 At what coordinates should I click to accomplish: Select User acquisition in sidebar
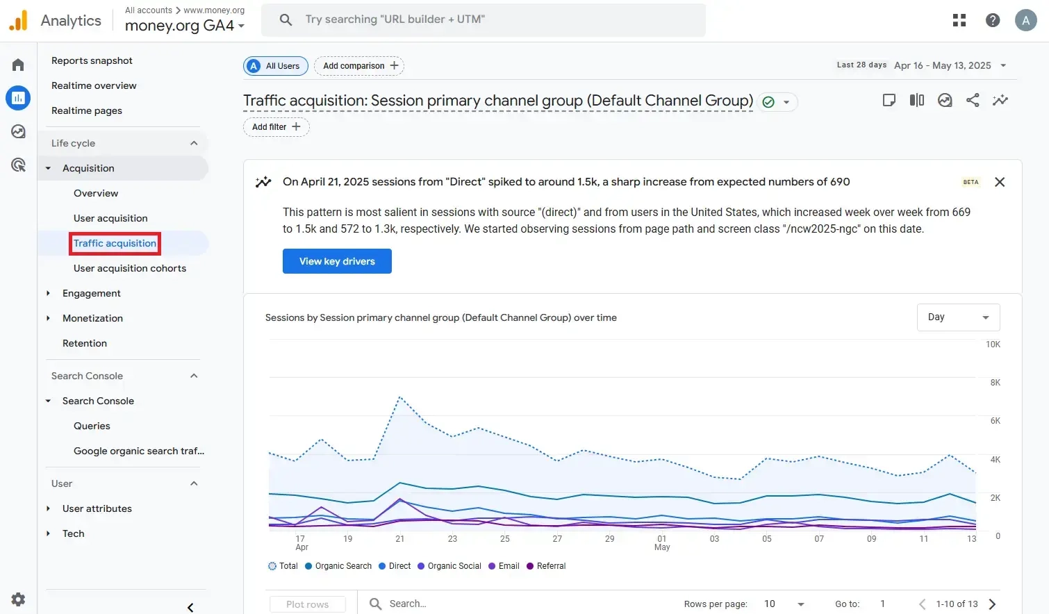(x=110, y=218)
